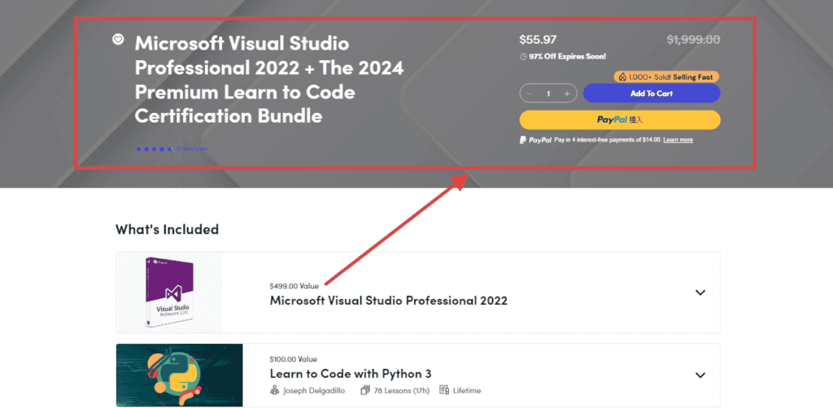Click the $100.00 Value label

(293, 359)
